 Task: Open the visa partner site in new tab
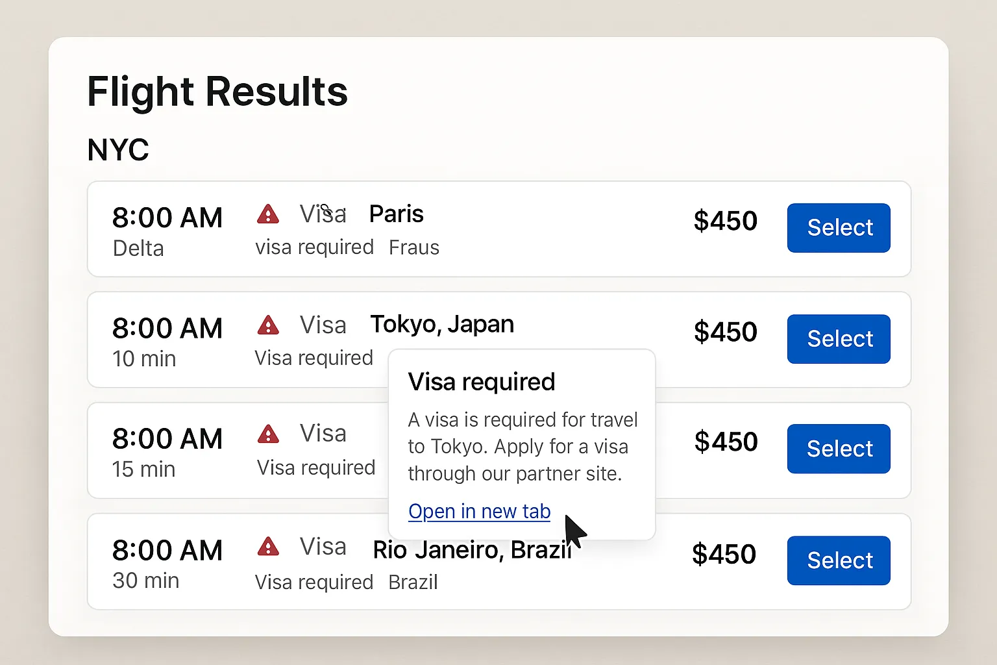pyautogui.click(x=479, y=511)
